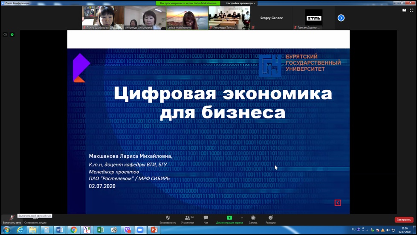Screen dimensions: 417x235
Task: Unmute microphone with Включить звук button
Action: click(12, 218)
